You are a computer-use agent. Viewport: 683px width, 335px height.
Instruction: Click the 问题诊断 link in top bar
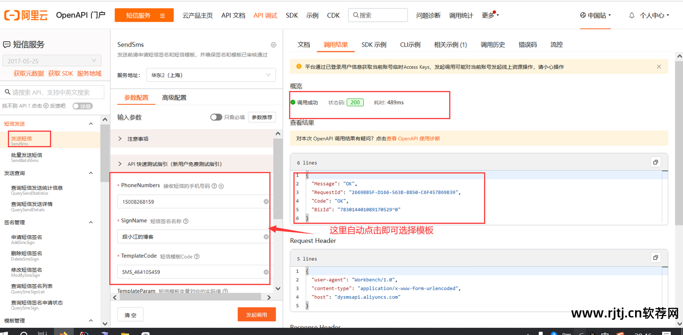428,15
